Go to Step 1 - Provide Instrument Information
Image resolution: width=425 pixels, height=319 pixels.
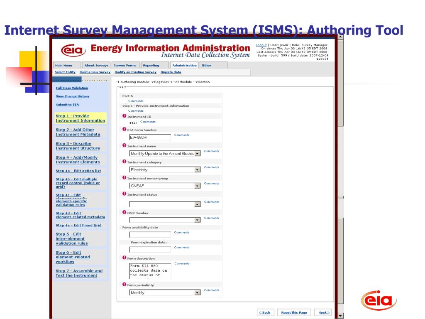[80, 118]
